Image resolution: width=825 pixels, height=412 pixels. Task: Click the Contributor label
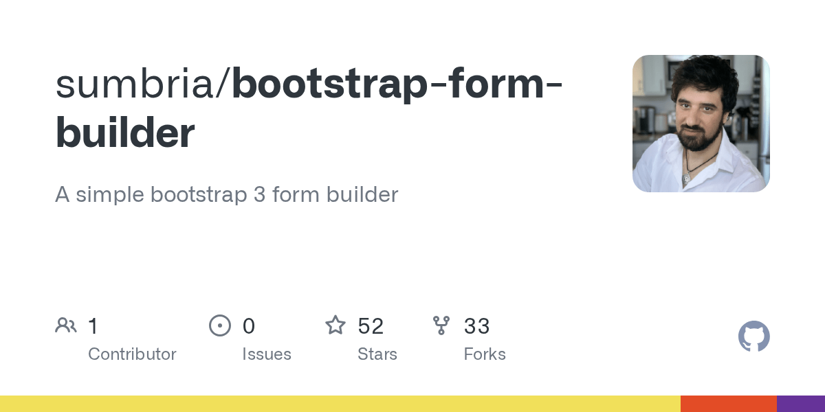(132, 354)
